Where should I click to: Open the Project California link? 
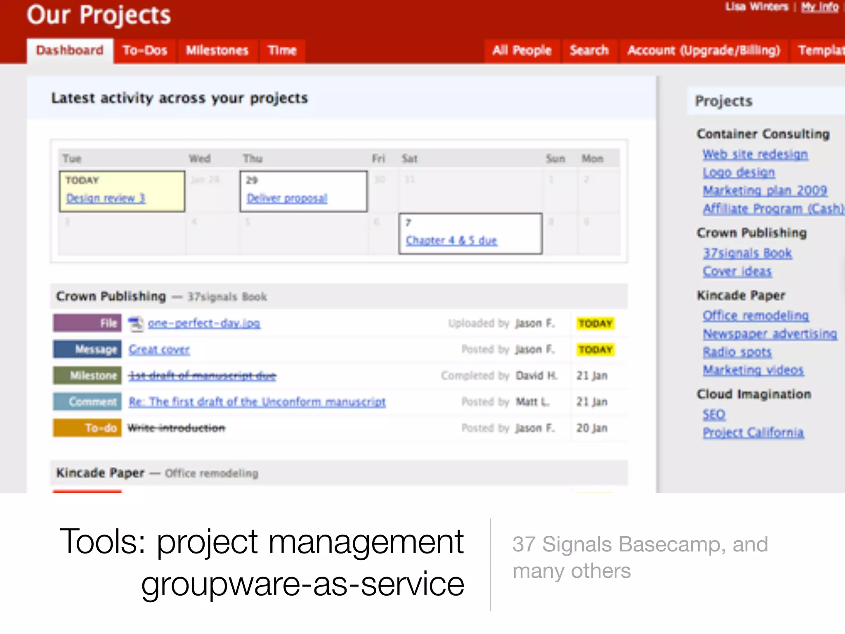coord(753,433)
